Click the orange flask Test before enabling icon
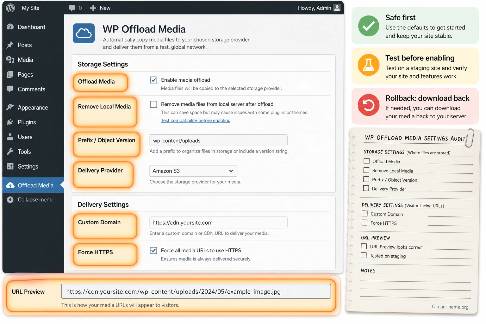Viewport: 486px width, 324px height. tap(369, 65)
